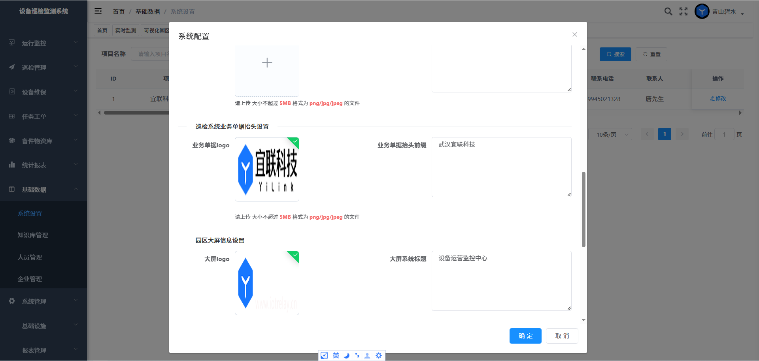Click the dialog's vertical scrollbar thumb
The image size is (759, 361).
[583, 209]
